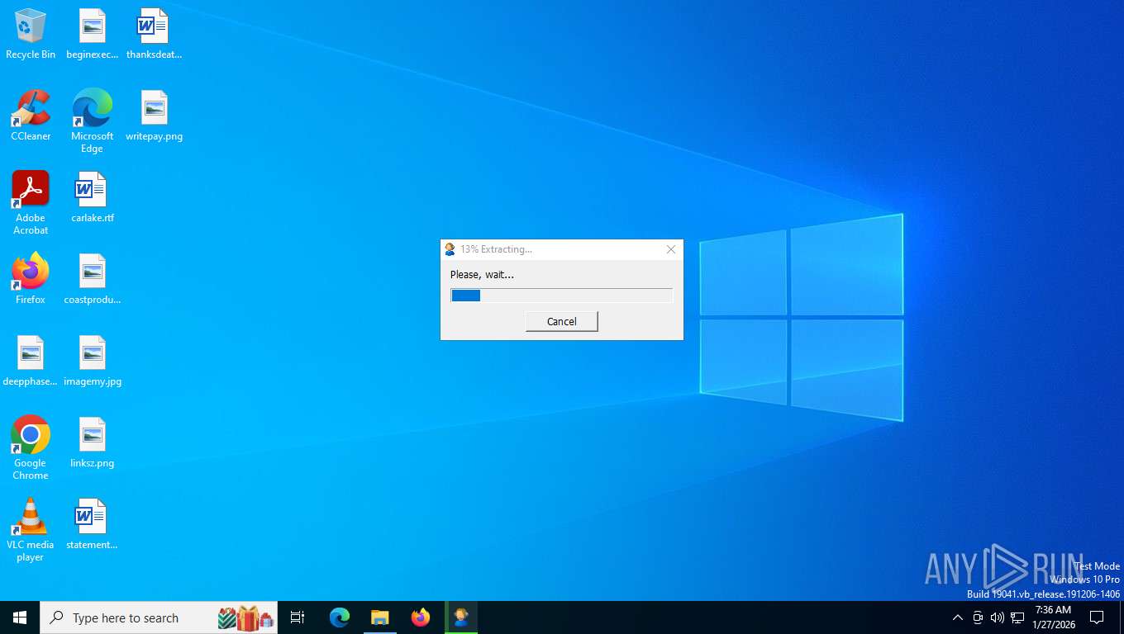The height and width of the screenshot is (634, 1124).
Task: Open File Explorer from the taskbar
Action: [x=380, y=617]
